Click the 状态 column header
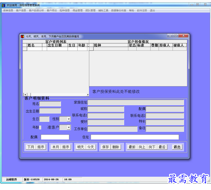The height and width of the screenshot is (190, 211). coord(132,45)
